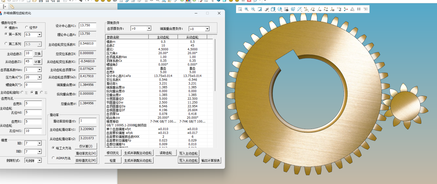
Task: Click the 生成并装配从动齿轮 button
Action: pos(138,160)
